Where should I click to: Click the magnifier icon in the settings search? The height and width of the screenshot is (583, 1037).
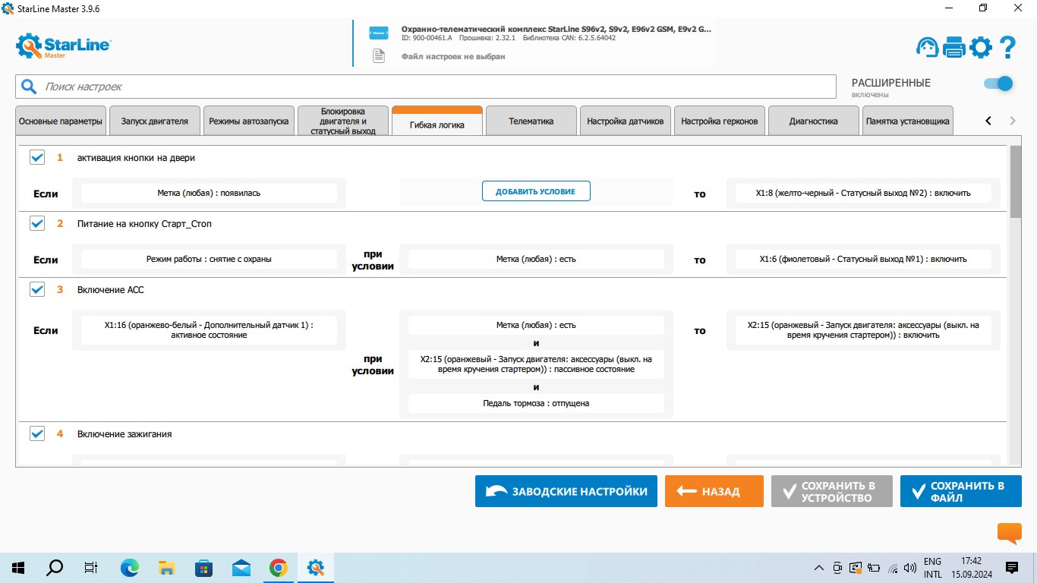point(29,87)
